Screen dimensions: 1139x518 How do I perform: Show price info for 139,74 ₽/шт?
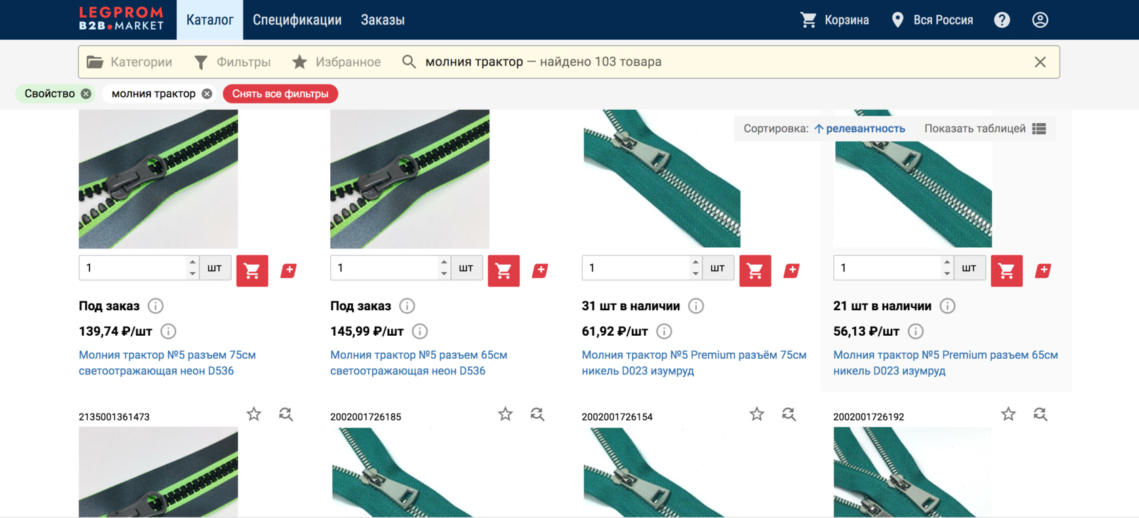[168, 331]
